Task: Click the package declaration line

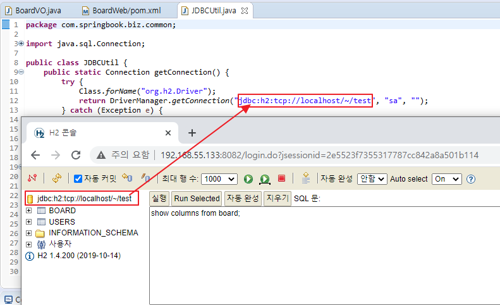Action: pos(101,25)
